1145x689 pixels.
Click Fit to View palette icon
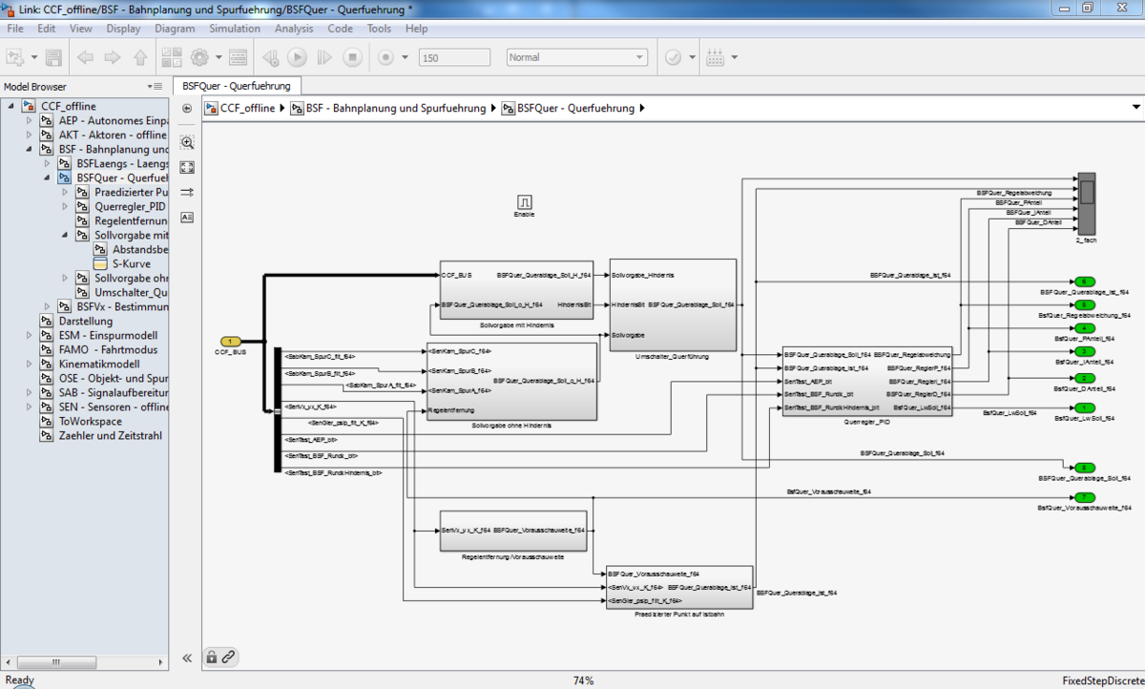[187, 167]
